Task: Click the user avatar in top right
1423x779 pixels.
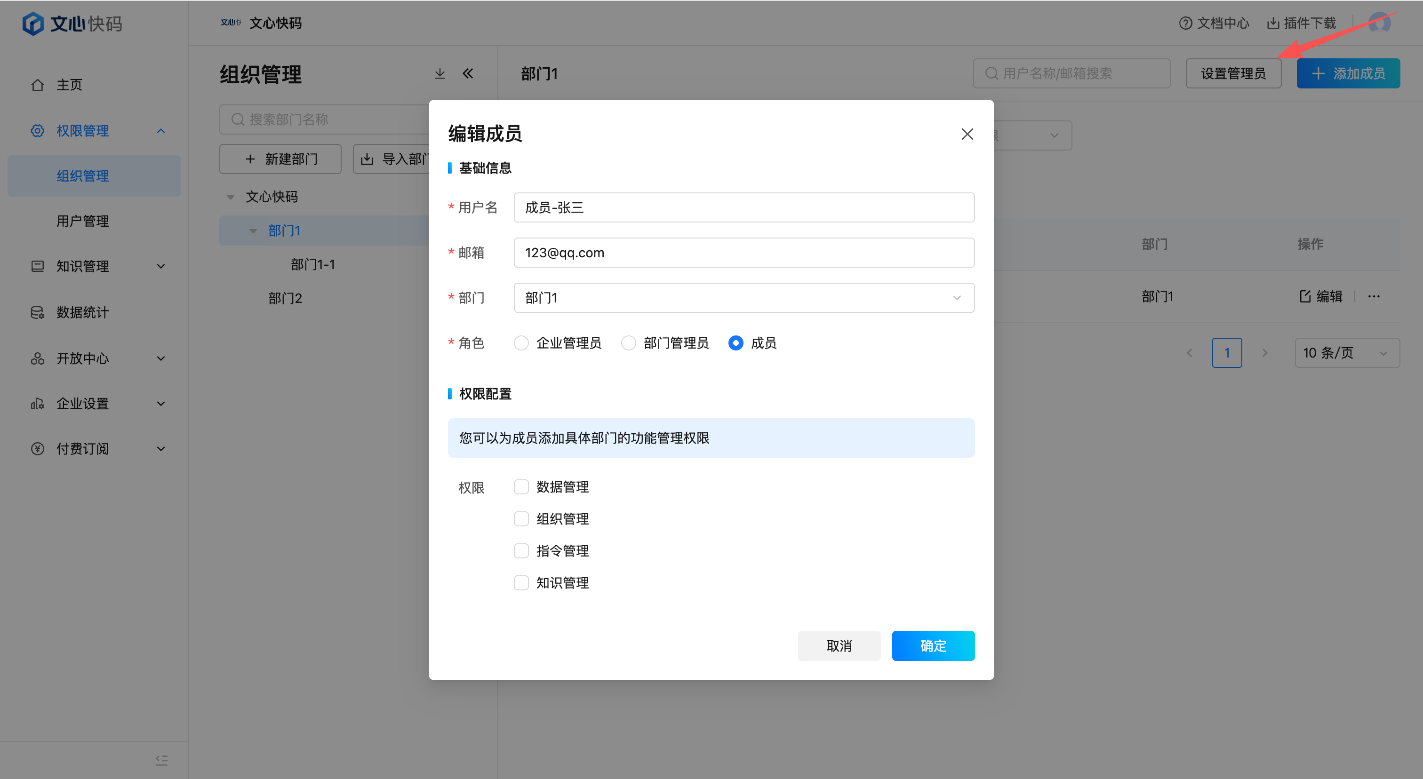Action: [x=1379, y=23]
